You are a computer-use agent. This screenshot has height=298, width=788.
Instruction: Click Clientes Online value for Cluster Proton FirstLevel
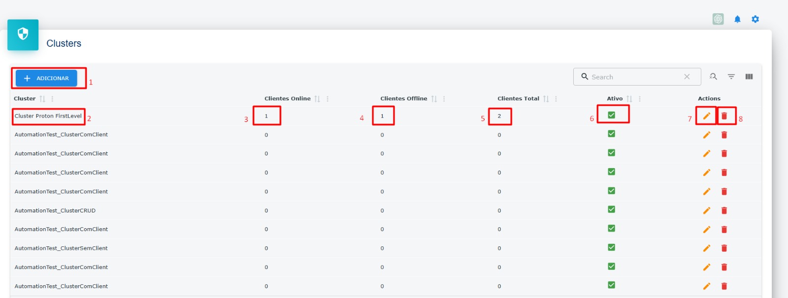click(266, 116)
